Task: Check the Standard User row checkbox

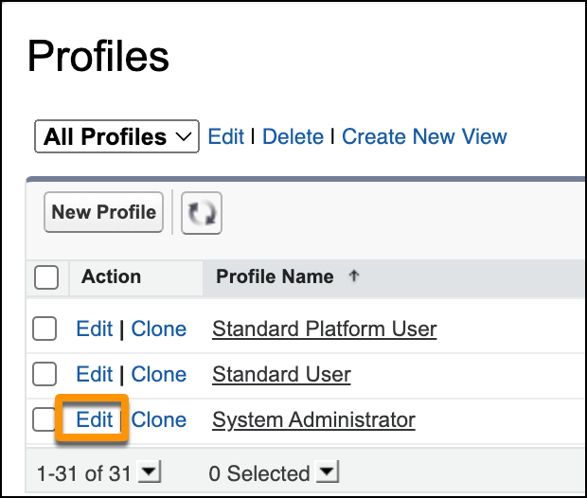Action: pyautogui.click(x=44, y=374)
